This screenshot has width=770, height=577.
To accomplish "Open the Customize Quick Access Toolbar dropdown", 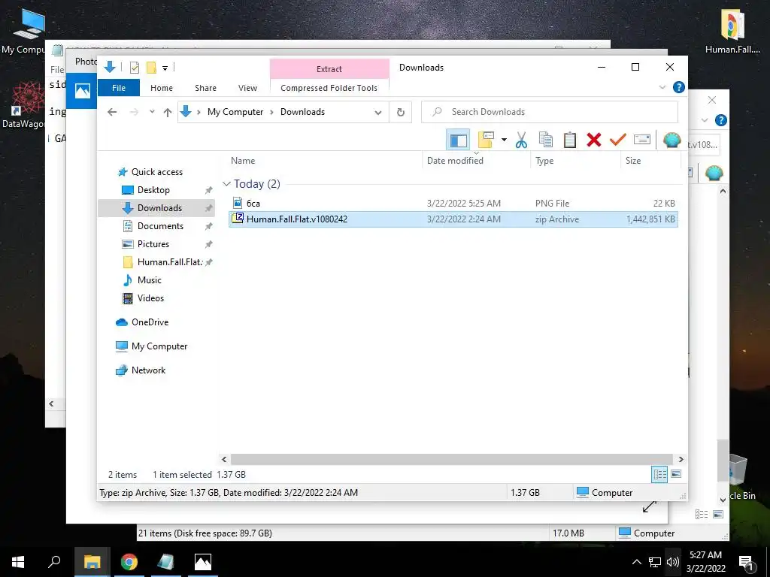I will click(165, 68).
